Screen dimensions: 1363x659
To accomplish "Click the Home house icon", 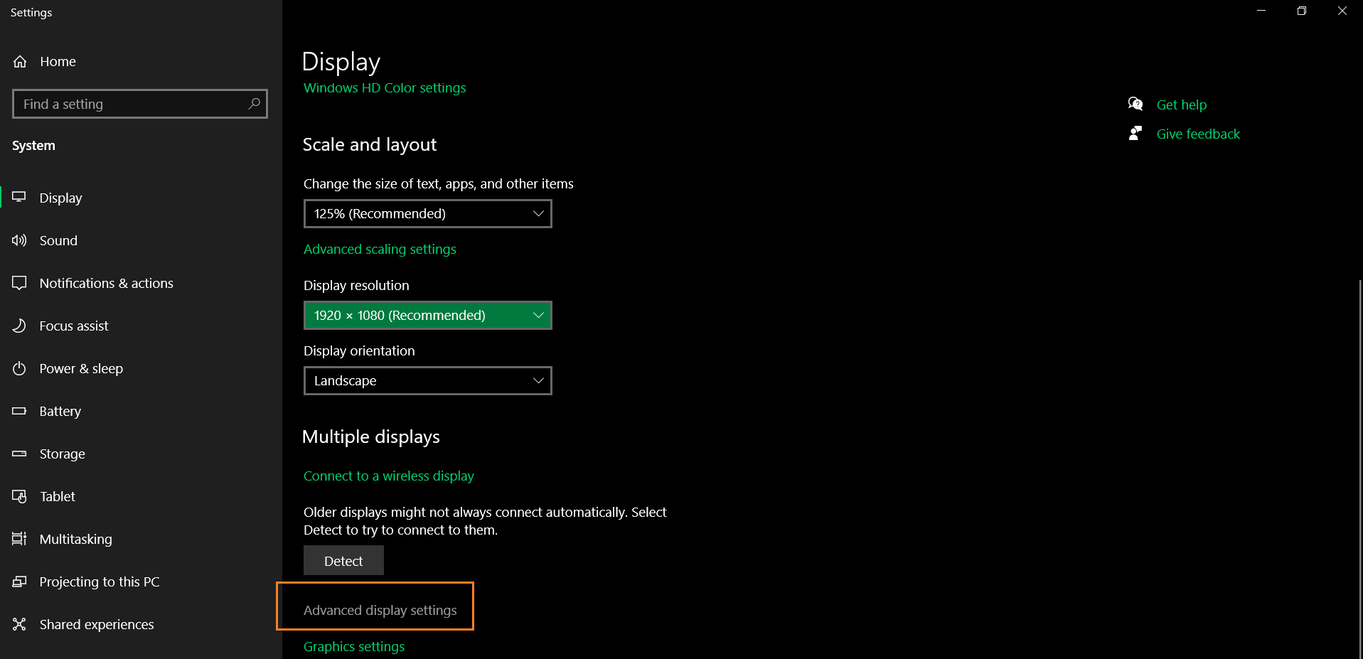I will click(20, 61).
